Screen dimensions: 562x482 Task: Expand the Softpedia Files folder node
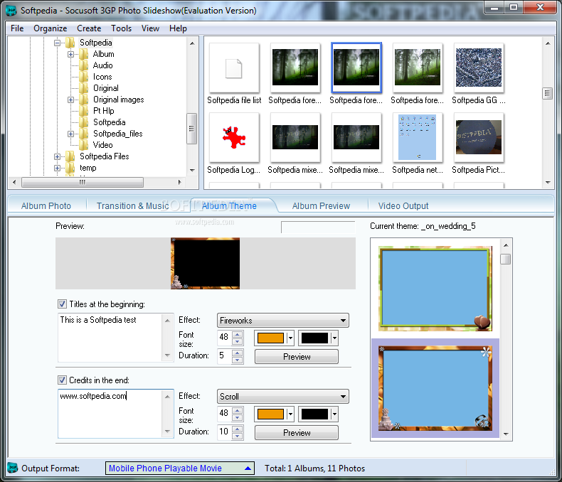point(57,157)
